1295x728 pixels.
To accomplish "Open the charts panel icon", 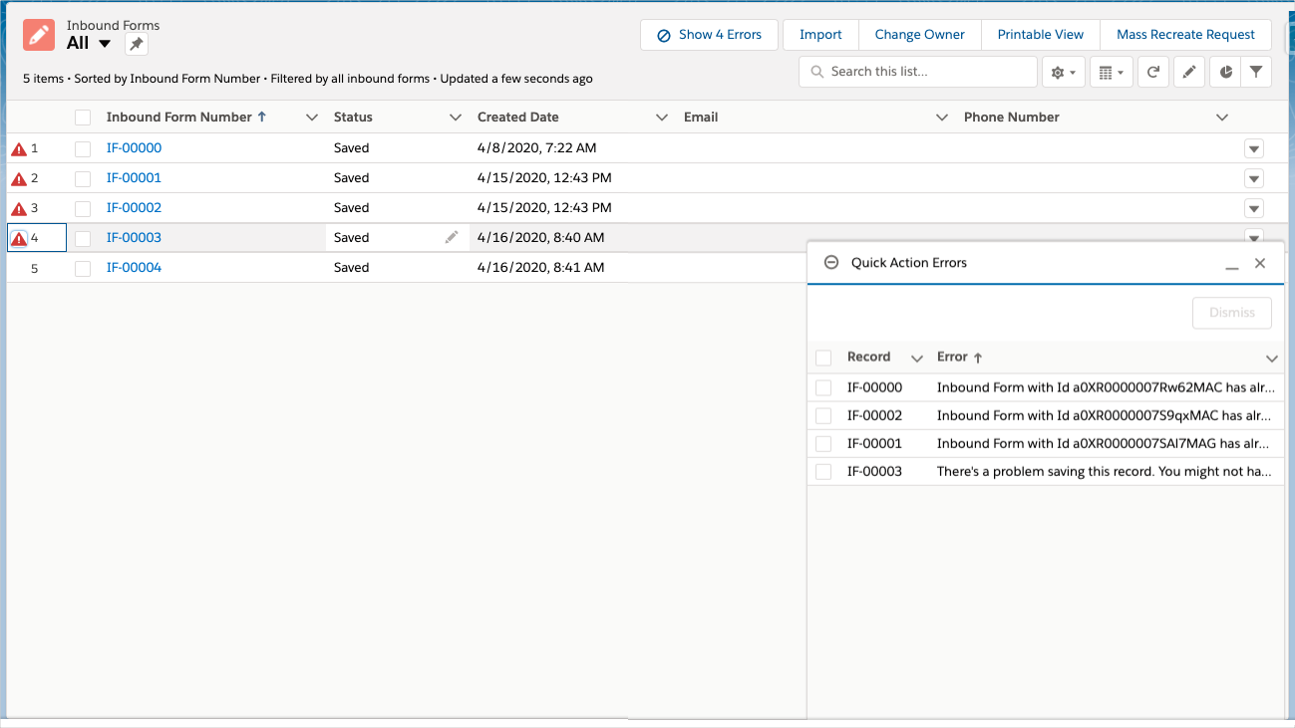I will point(1225,72).
